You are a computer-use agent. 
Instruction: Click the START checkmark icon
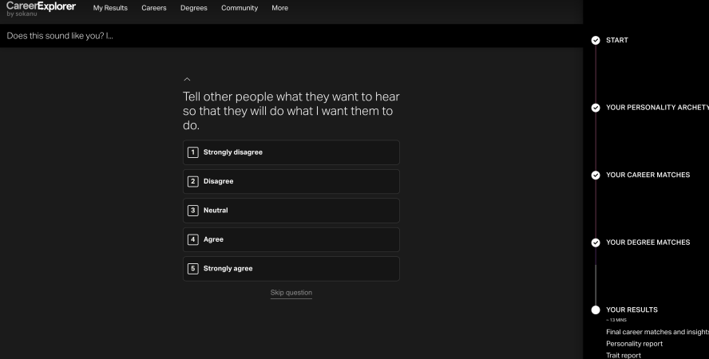coord(595,39)
